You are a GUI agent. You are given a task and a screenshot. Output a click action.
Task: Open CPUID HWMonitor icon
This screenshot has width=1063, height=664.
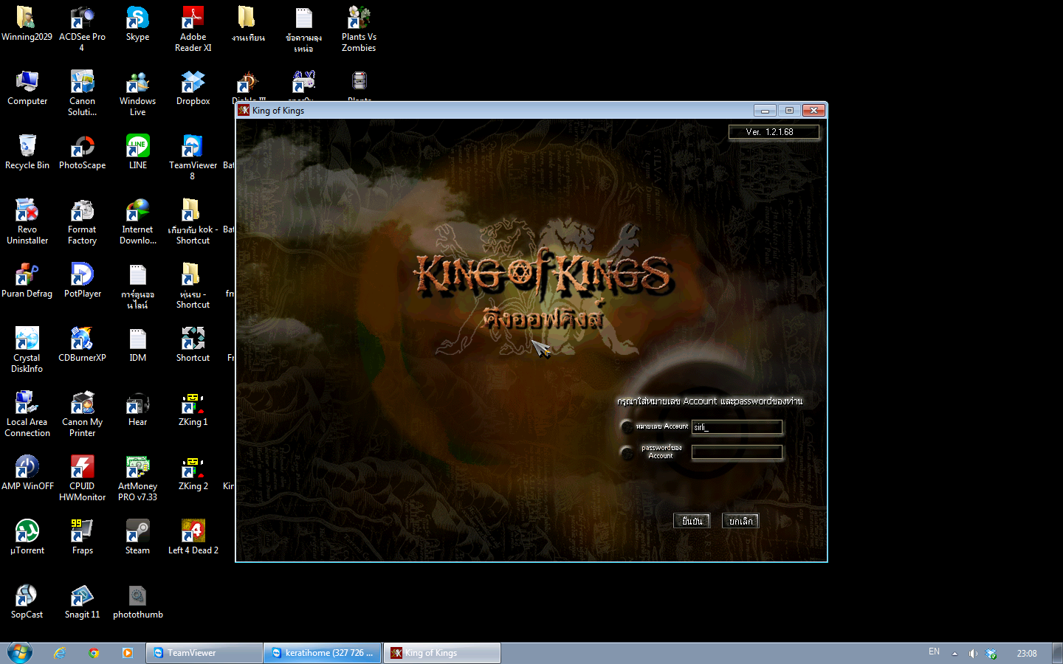click(x=82, y=478)
